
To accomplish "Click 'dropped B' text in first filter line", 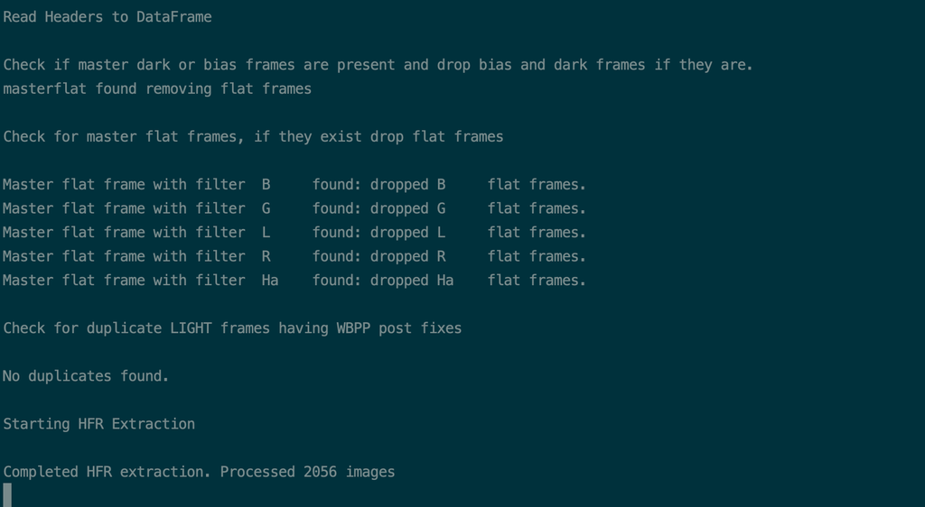I will point(407,185).
